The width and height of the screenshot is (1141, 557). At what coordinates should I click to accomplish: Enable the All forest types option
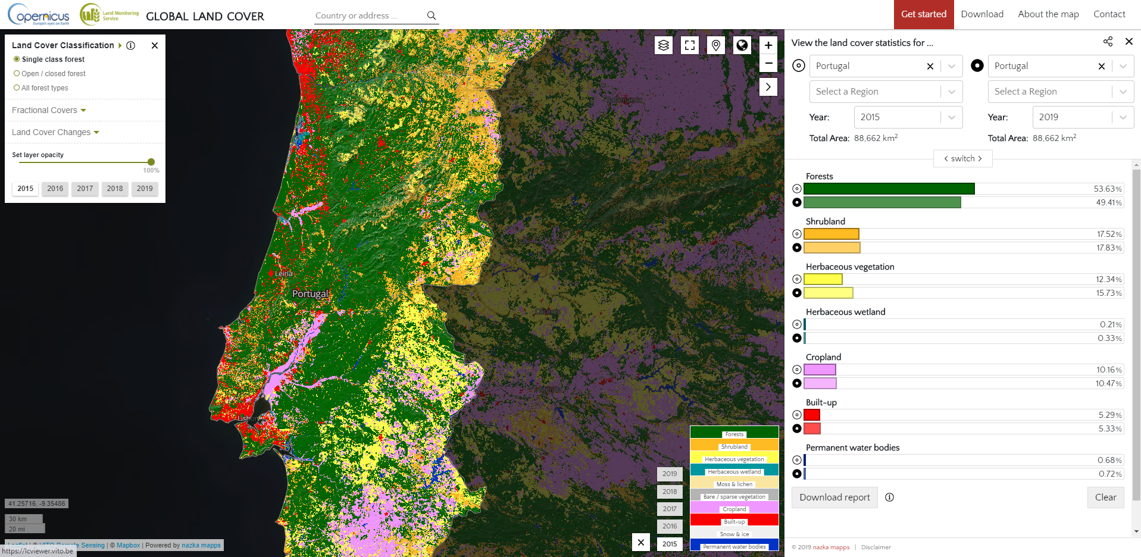(x=16, y=87)
